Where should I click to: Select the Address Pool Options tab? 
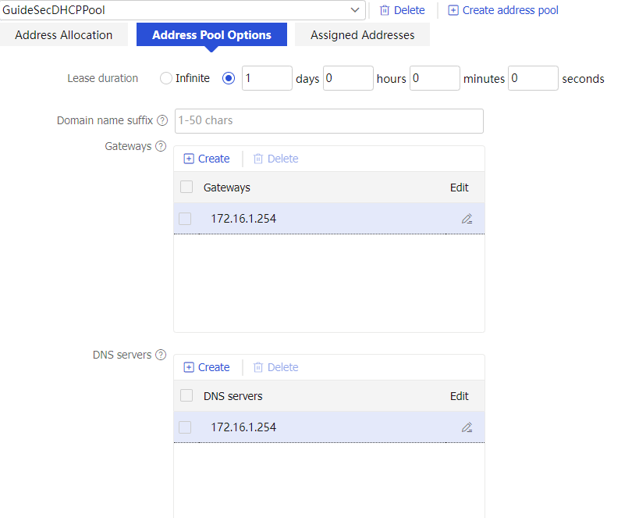211,34
